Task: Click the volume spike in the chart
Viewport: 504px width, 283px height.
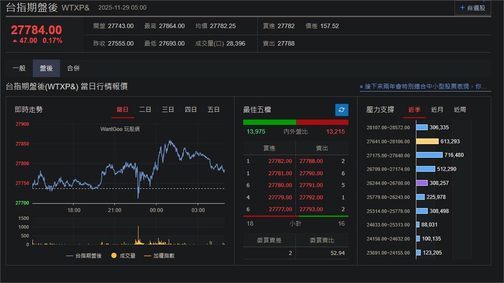Action: tap(138, 235)
